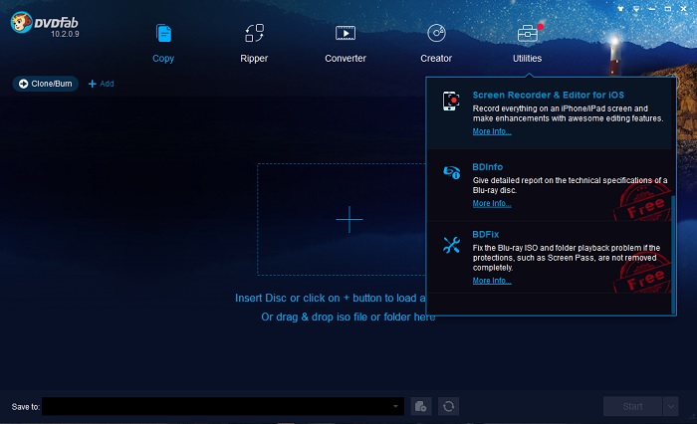Open More Info link under BDFix
The width and height of the screenshot is (697, 424).
492,281
